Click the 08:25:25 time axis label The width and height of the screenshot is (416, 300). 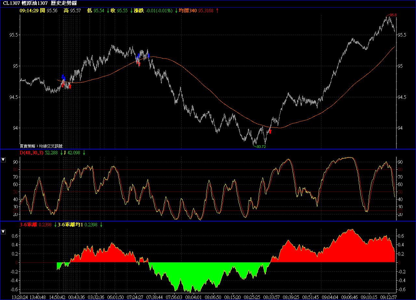[x=252, y=297]
